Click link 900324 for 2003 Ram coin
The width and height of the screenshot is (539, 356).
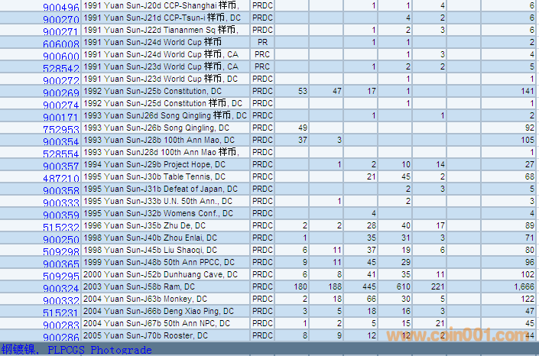[61, 289]
